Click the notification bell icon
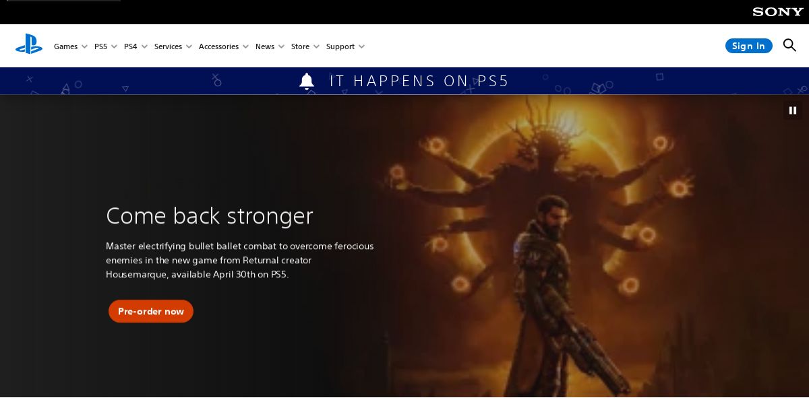 307,81
